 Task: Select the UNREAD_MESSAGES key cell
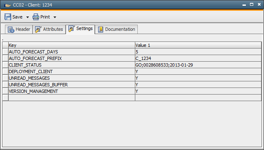click(72, 78)
